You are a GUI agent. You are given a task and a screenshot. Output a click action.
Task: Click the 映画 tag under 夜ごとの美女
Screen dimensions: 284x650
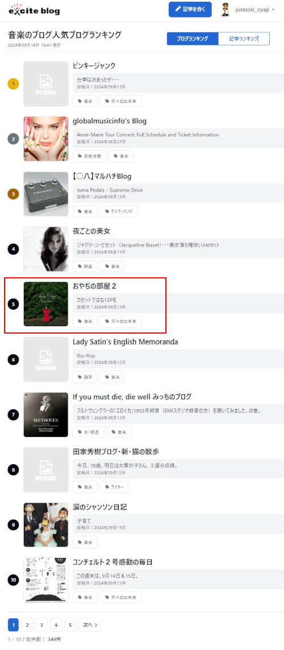pos(85,266)
